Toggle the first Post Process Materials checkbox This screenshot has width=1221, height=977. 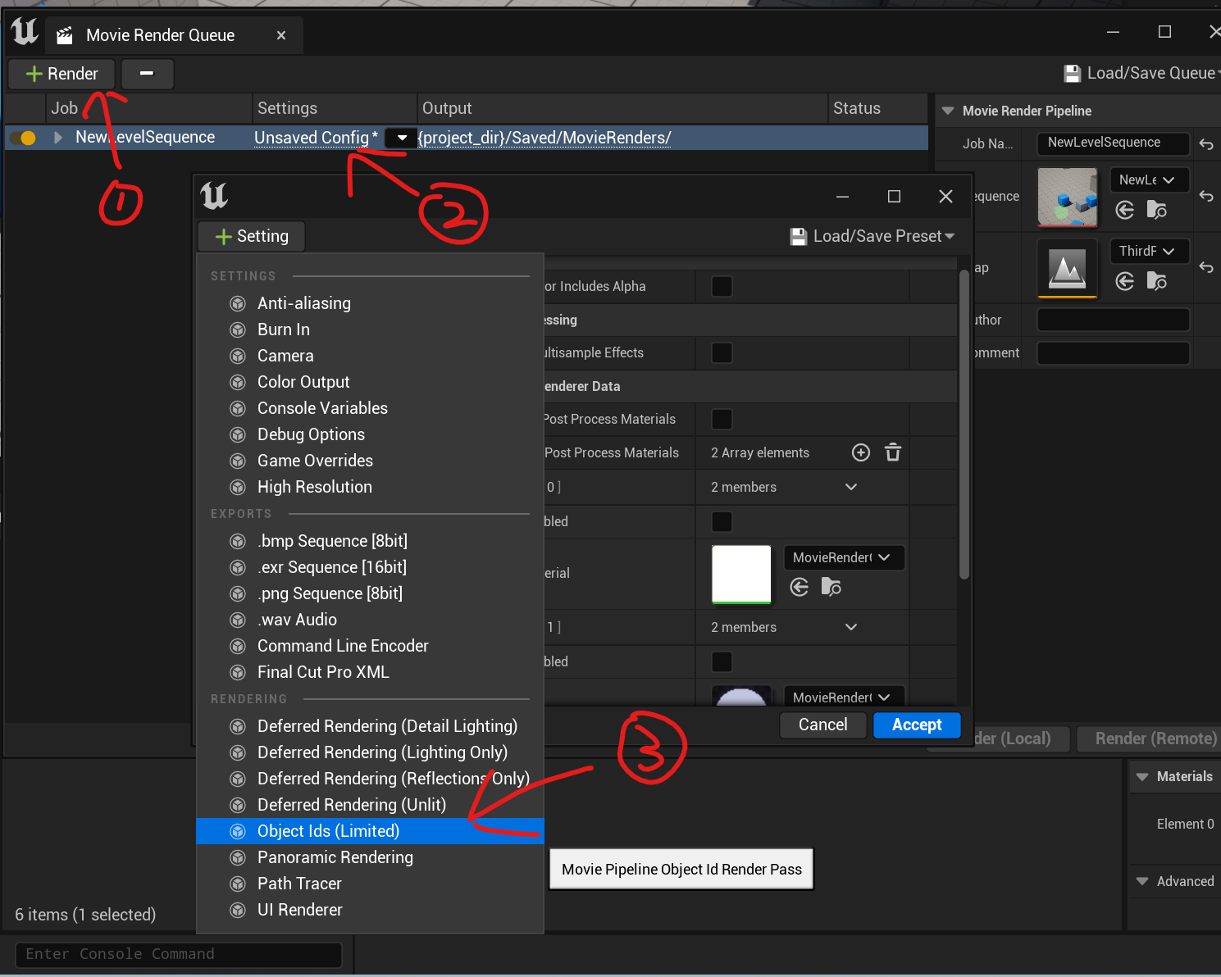tap(722, 419)
